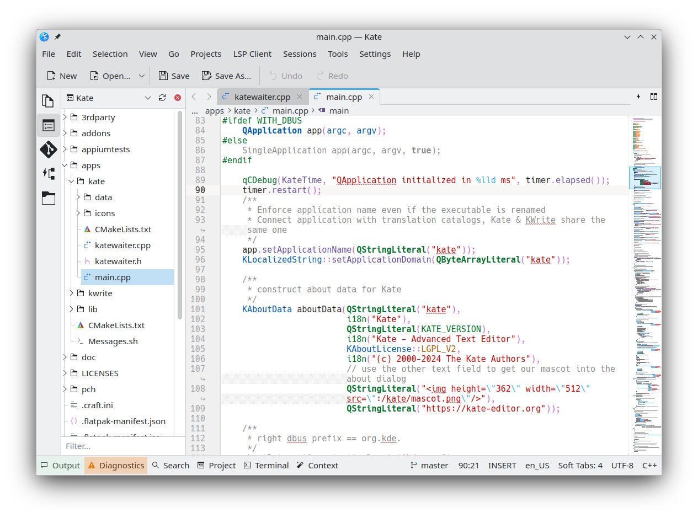698x518 pixels.
Task: Toggle the Search tool view
Action: click(170, 465)
